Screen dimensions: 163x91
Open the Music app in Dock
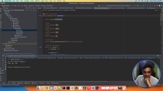point(89,88)
